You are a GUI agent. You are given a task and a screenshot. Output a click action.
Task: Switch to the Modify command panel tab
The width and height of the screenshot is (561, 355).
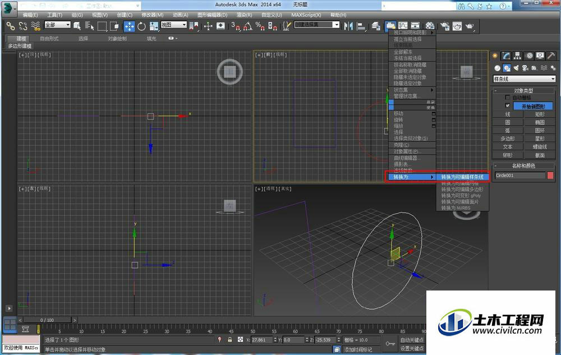point(506,56)
